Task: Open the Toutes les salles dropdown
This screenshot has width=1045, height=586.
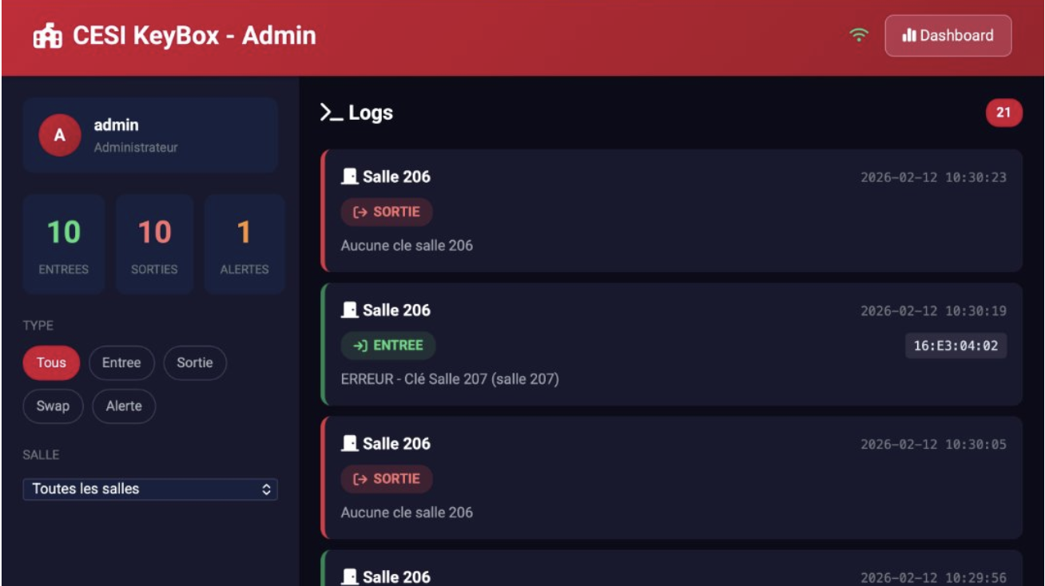Action: tap(150, 489)
